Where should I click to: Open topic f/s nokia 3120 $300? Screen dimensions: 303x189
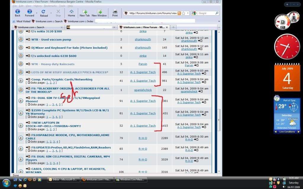[46, 31]
